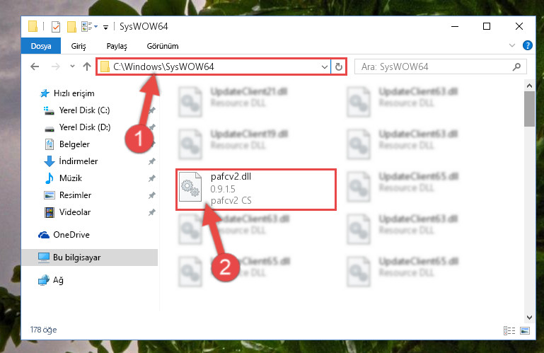The image size is (544, 353).
Task: Open the Dosya menu tab
Action: tap(41, 46)
